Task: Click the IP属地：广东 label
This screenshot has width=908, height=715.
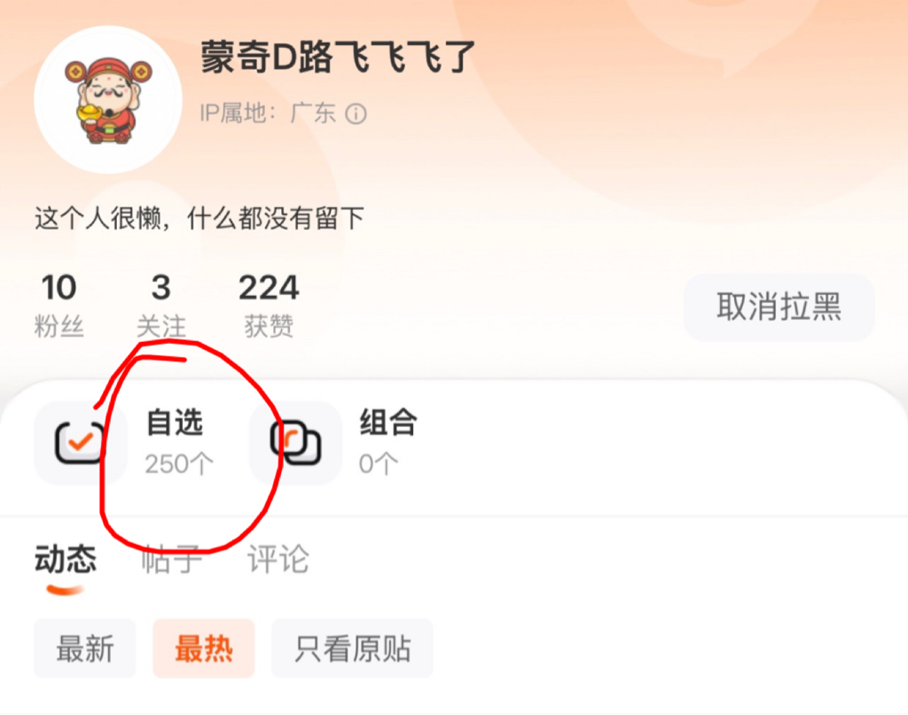Action: [x=268, y=113]
